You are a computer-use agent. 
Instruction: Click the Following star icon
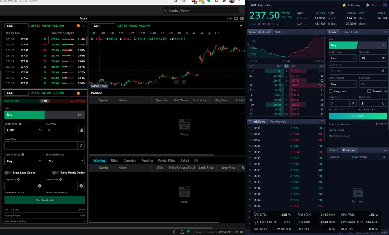tap(344, 5)
